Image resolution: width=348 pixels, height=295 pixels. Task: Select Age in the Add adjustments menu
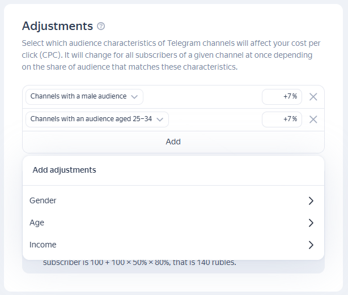pos(37,223)
